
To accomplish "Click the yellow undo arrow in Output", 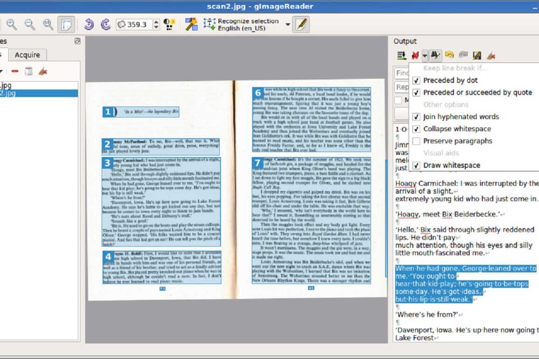I will (449, 55).
